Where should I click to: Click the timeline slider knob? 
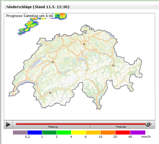[148, 124]
